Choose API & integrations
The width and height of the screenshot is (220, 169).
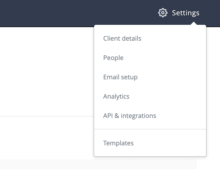coord(130,116)
